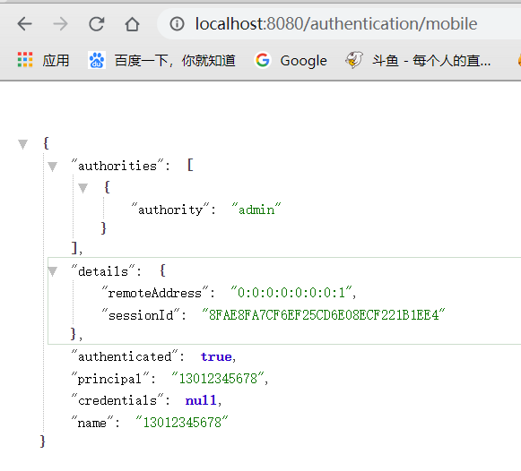This screenshot has width=521, height=471.
Task: Collapse the root JSON object
Action: coord(23,144)
